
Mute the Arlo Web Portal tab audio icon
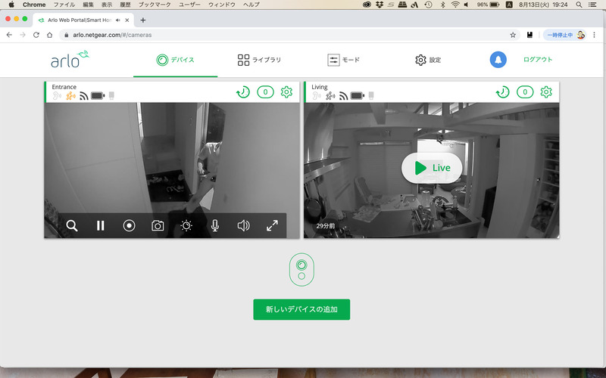(118, 20)
